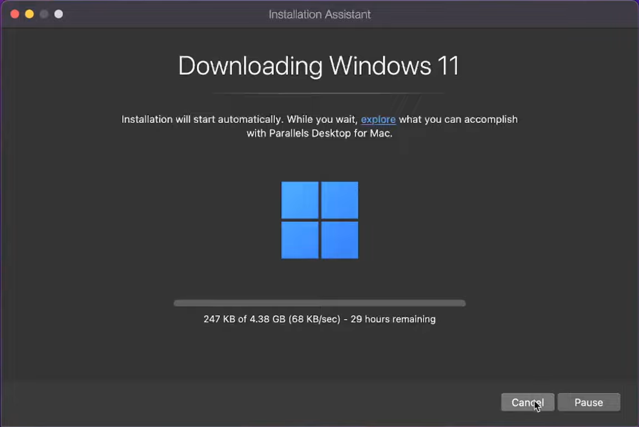Image resolution: width=639 pixels, height=427 pixels.
Task: Cancel the Windows 11 download
Action: (x=528, y=402)
